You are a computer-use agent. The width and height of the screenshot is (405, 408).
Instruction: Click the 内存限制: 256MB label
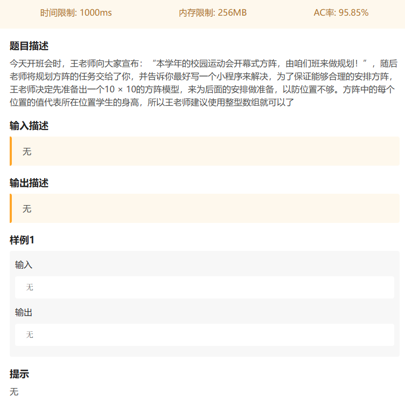(x=213, y=13)
